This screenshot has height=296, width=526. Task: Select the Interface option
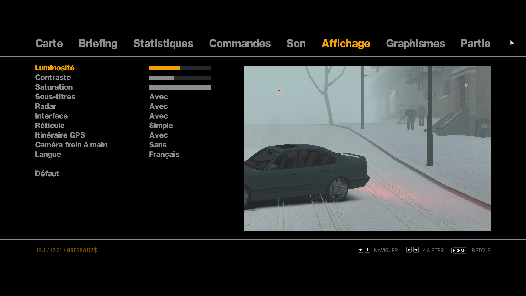pos(51,116)
